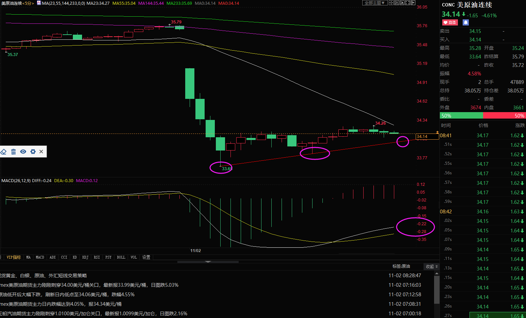Screen dimensions: 526x318
Task: Click the 最高 35.28 value
Action: pyautogui.click(x=475, y=48)
